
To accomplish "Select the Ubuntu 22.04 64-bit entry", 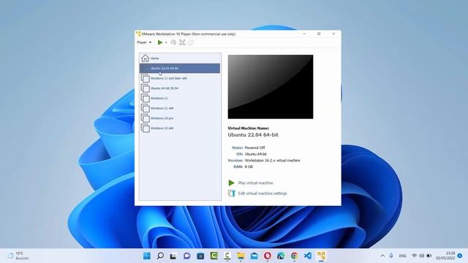I will point(180,68).
